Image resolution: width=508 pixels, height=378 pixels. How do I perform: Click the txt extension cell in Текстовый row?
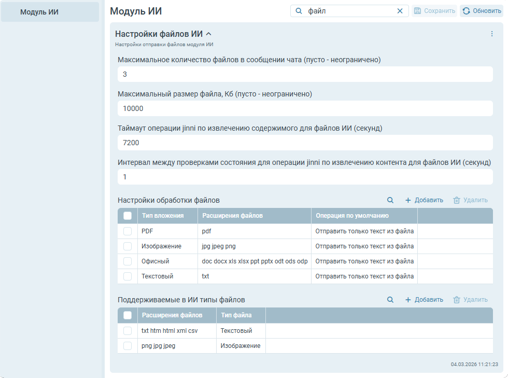pos(255,276)
